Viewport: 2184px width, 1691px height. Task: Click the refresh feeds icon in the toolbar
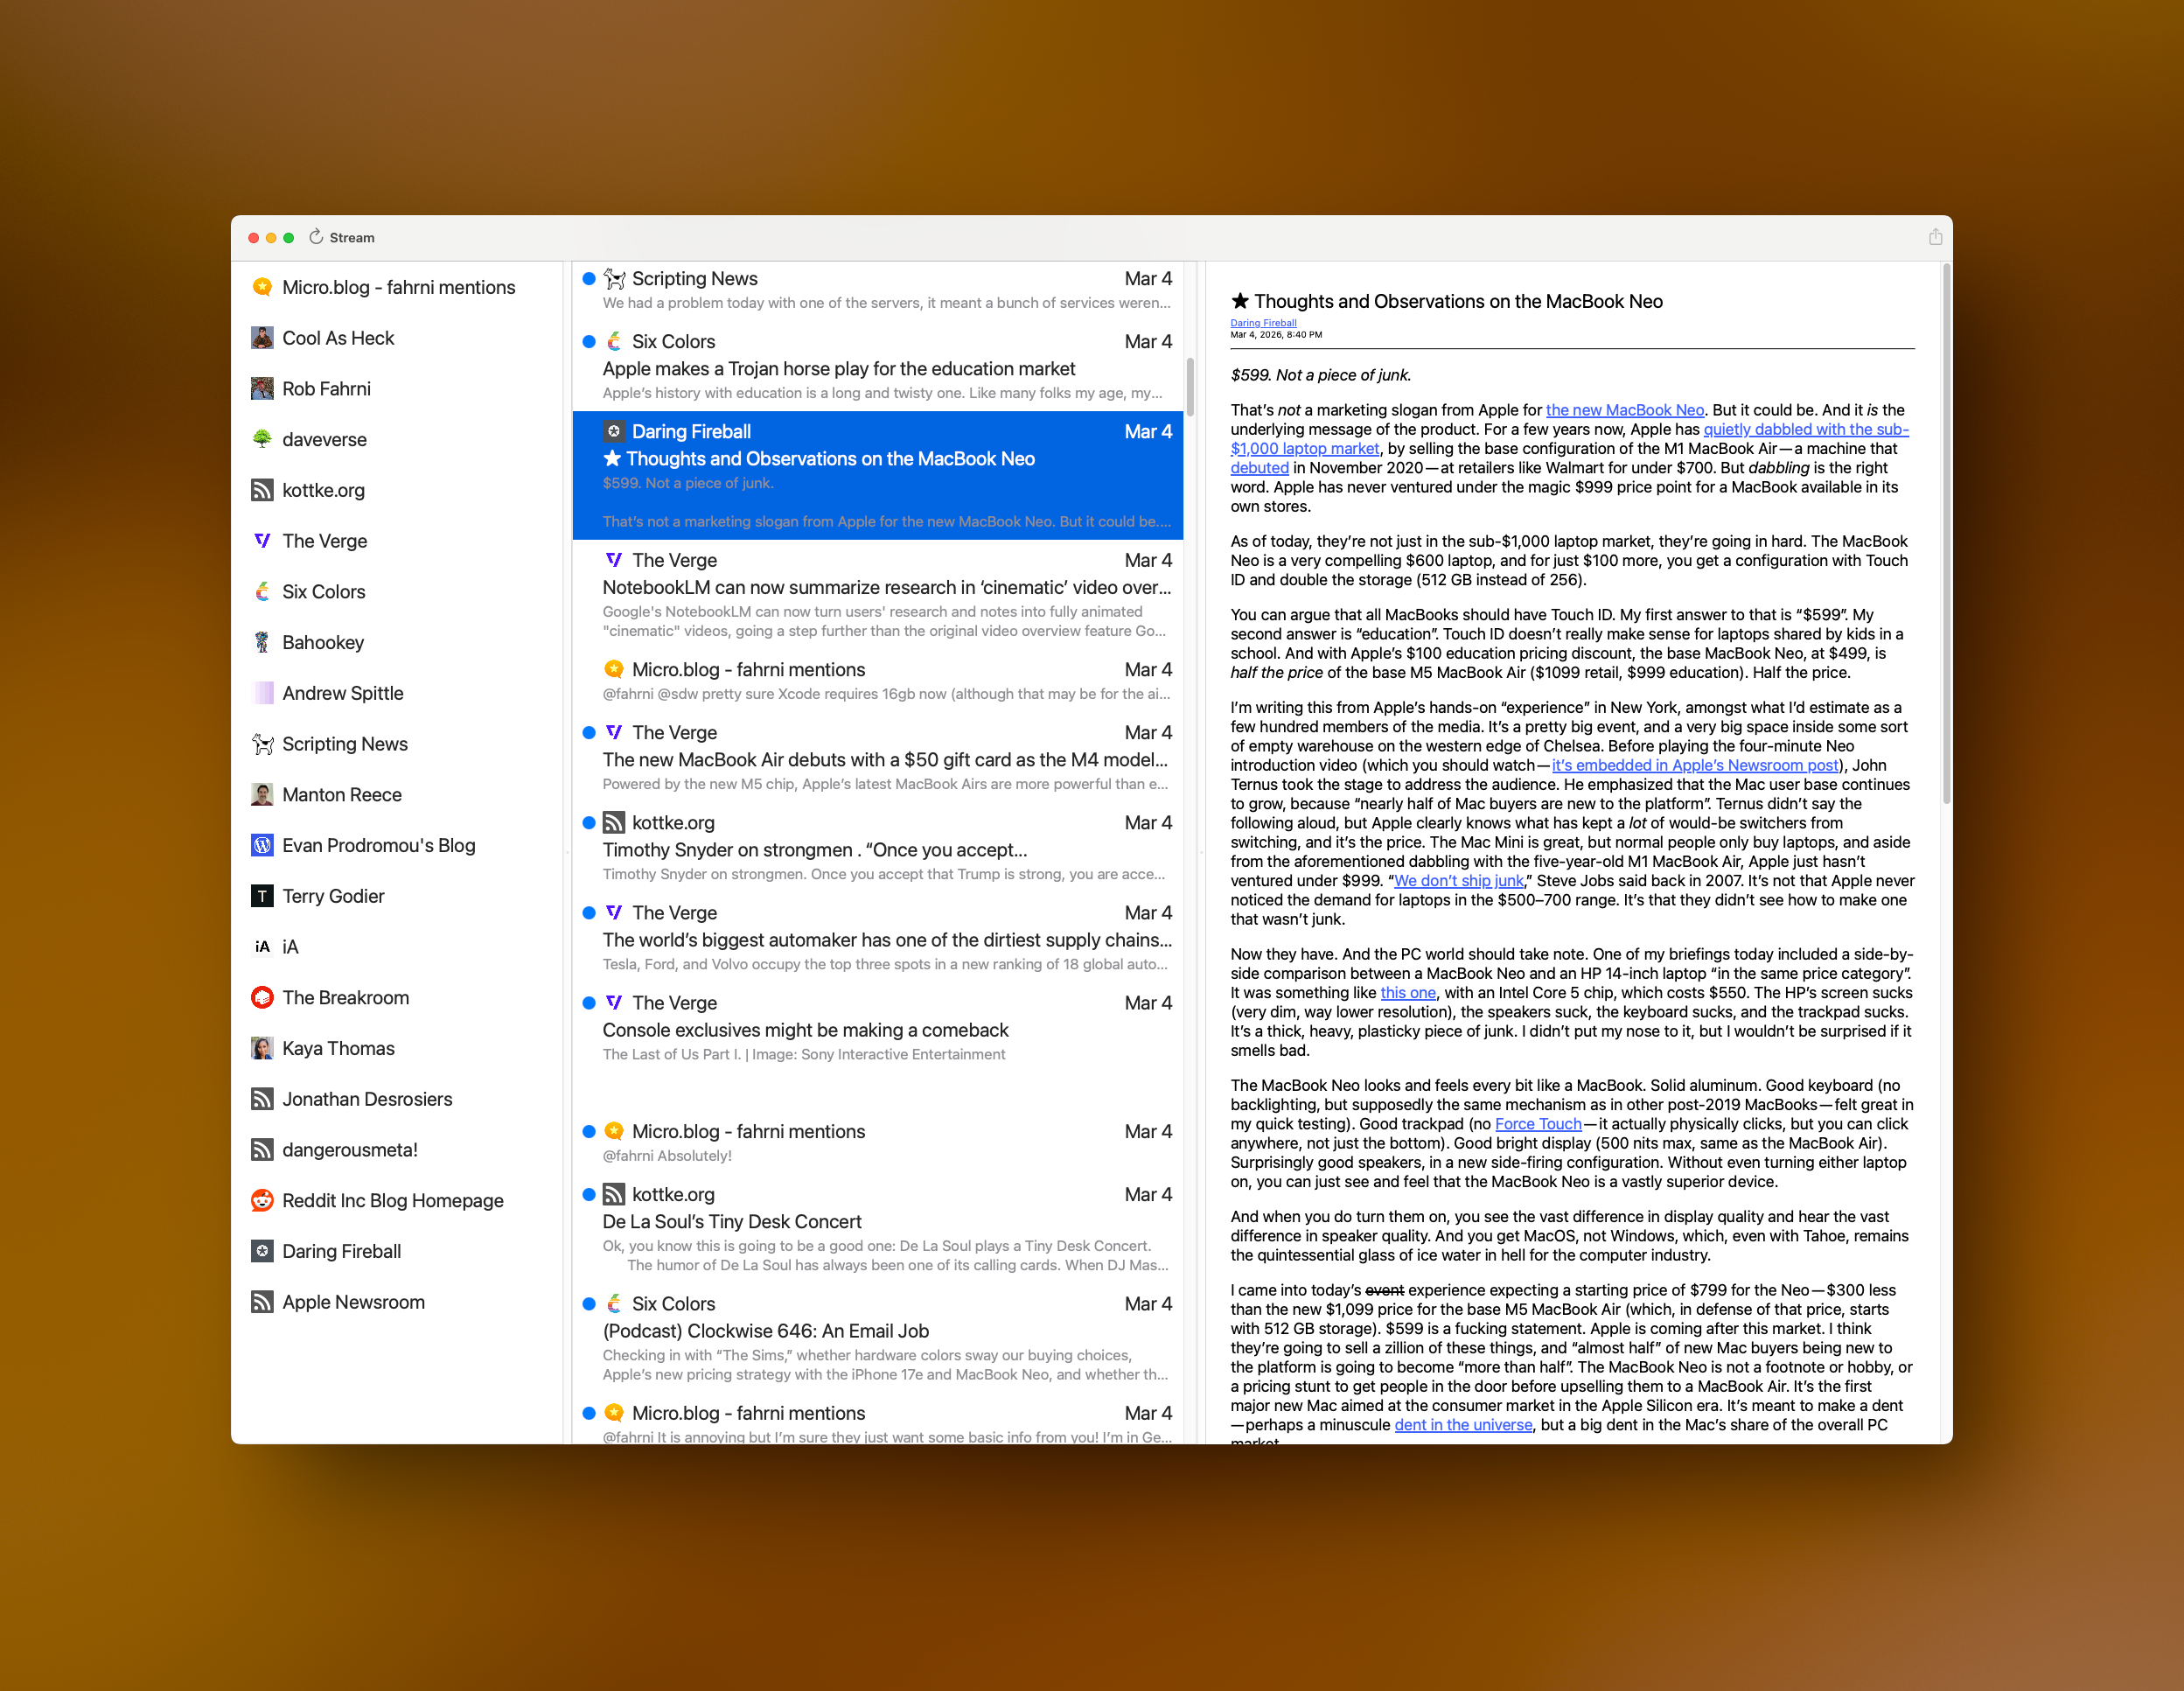click(x=315, y=237)
